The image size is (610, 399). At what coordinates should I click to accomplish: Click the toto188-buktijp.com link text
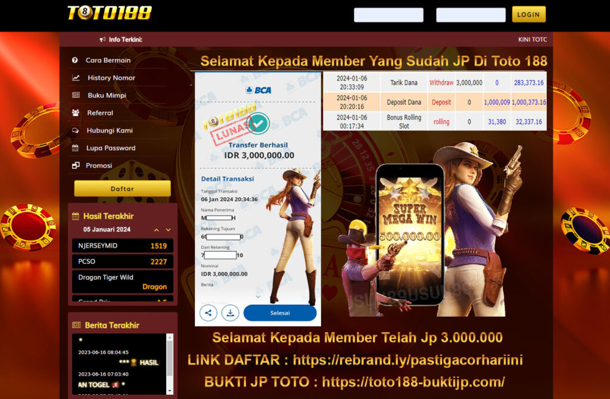point(413,382)
